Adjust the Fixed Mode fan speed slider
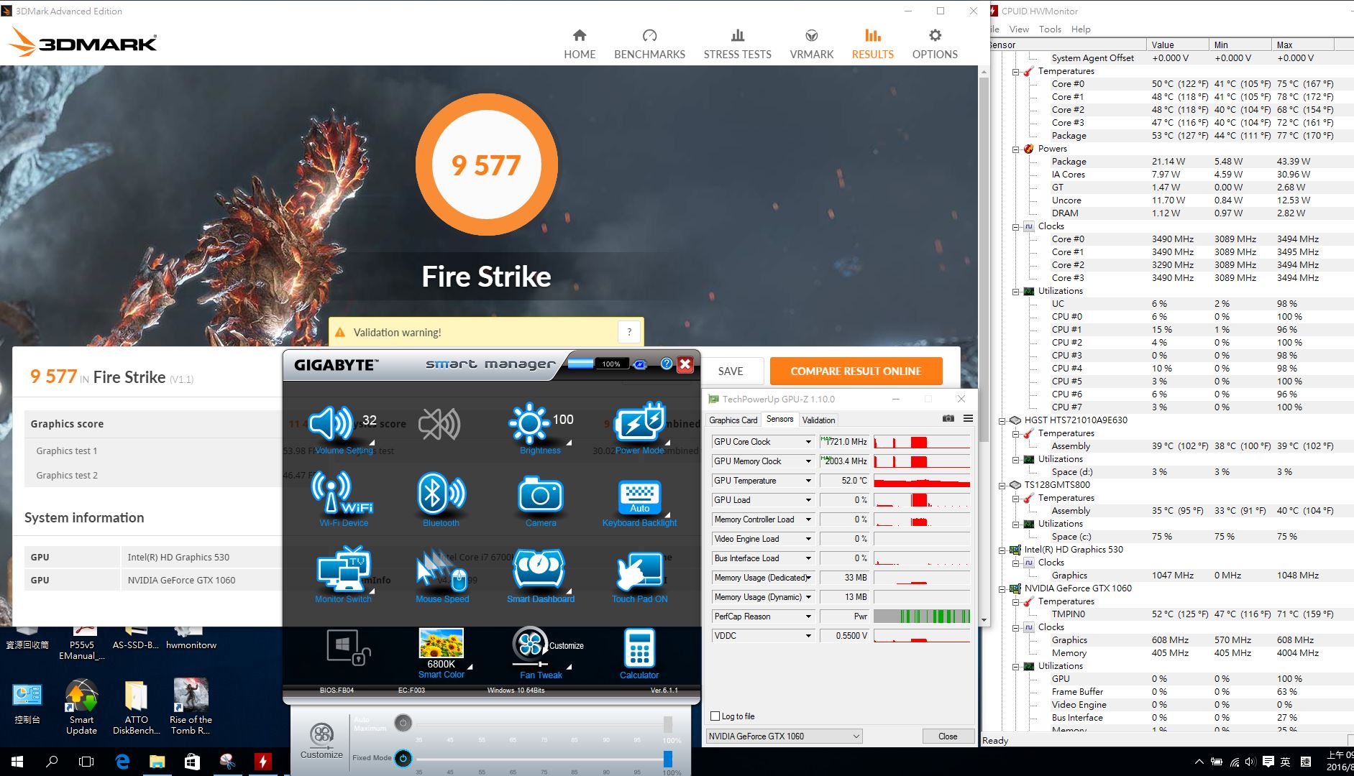The height and width of the screenshot is (776, 1354). pos(668,759)
